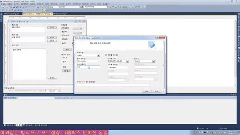Click the Copy toolbar icon

(23, 7)
